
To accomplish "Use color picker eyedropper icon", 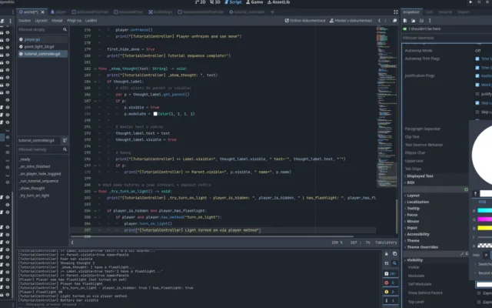I will pyautogui.click(x=475, y=193).
